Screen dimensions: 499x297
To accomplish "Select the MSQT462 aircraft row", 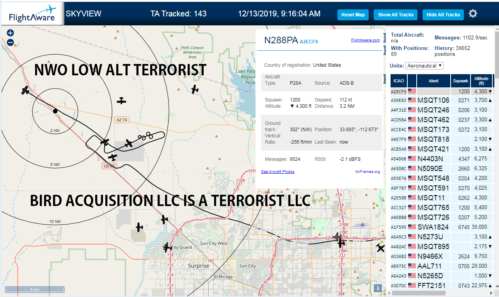I will (442, 120).
